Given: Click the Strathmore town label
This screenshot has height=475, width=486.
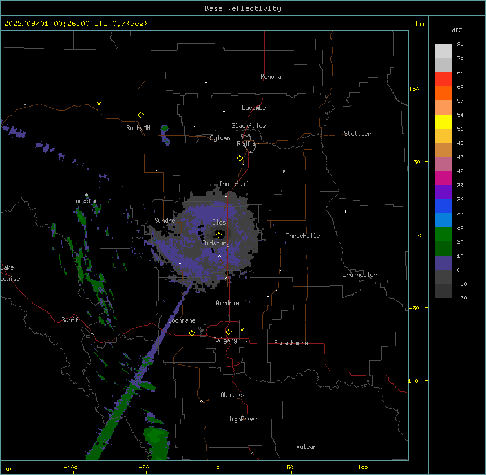Looking at the screenshot, I should coord(291,343).
